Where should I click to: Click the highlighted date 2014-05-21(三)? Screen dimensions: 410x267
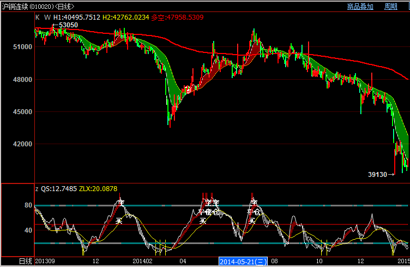point(243,262)
